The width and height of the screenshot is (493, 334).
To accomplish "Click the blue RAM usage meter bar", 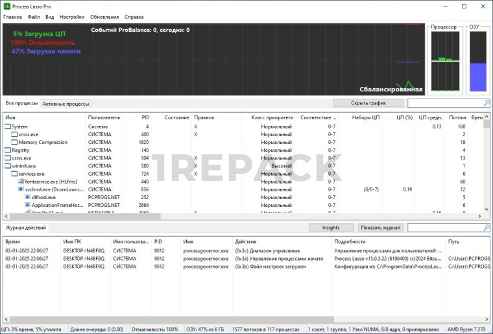I will (477, 77).
